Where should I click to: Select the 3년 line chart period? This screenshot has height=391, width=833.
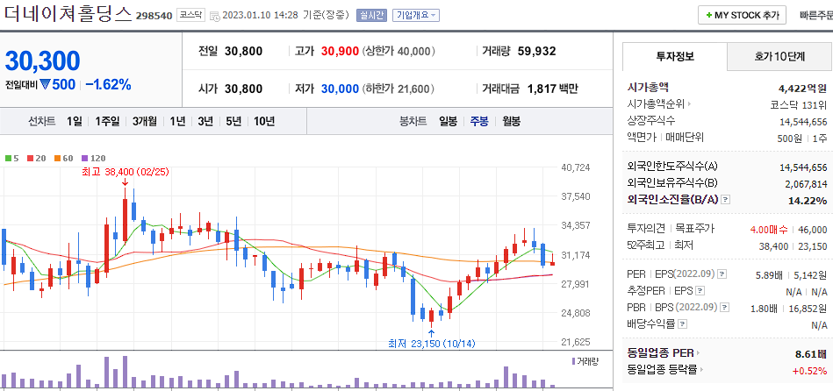205,121
